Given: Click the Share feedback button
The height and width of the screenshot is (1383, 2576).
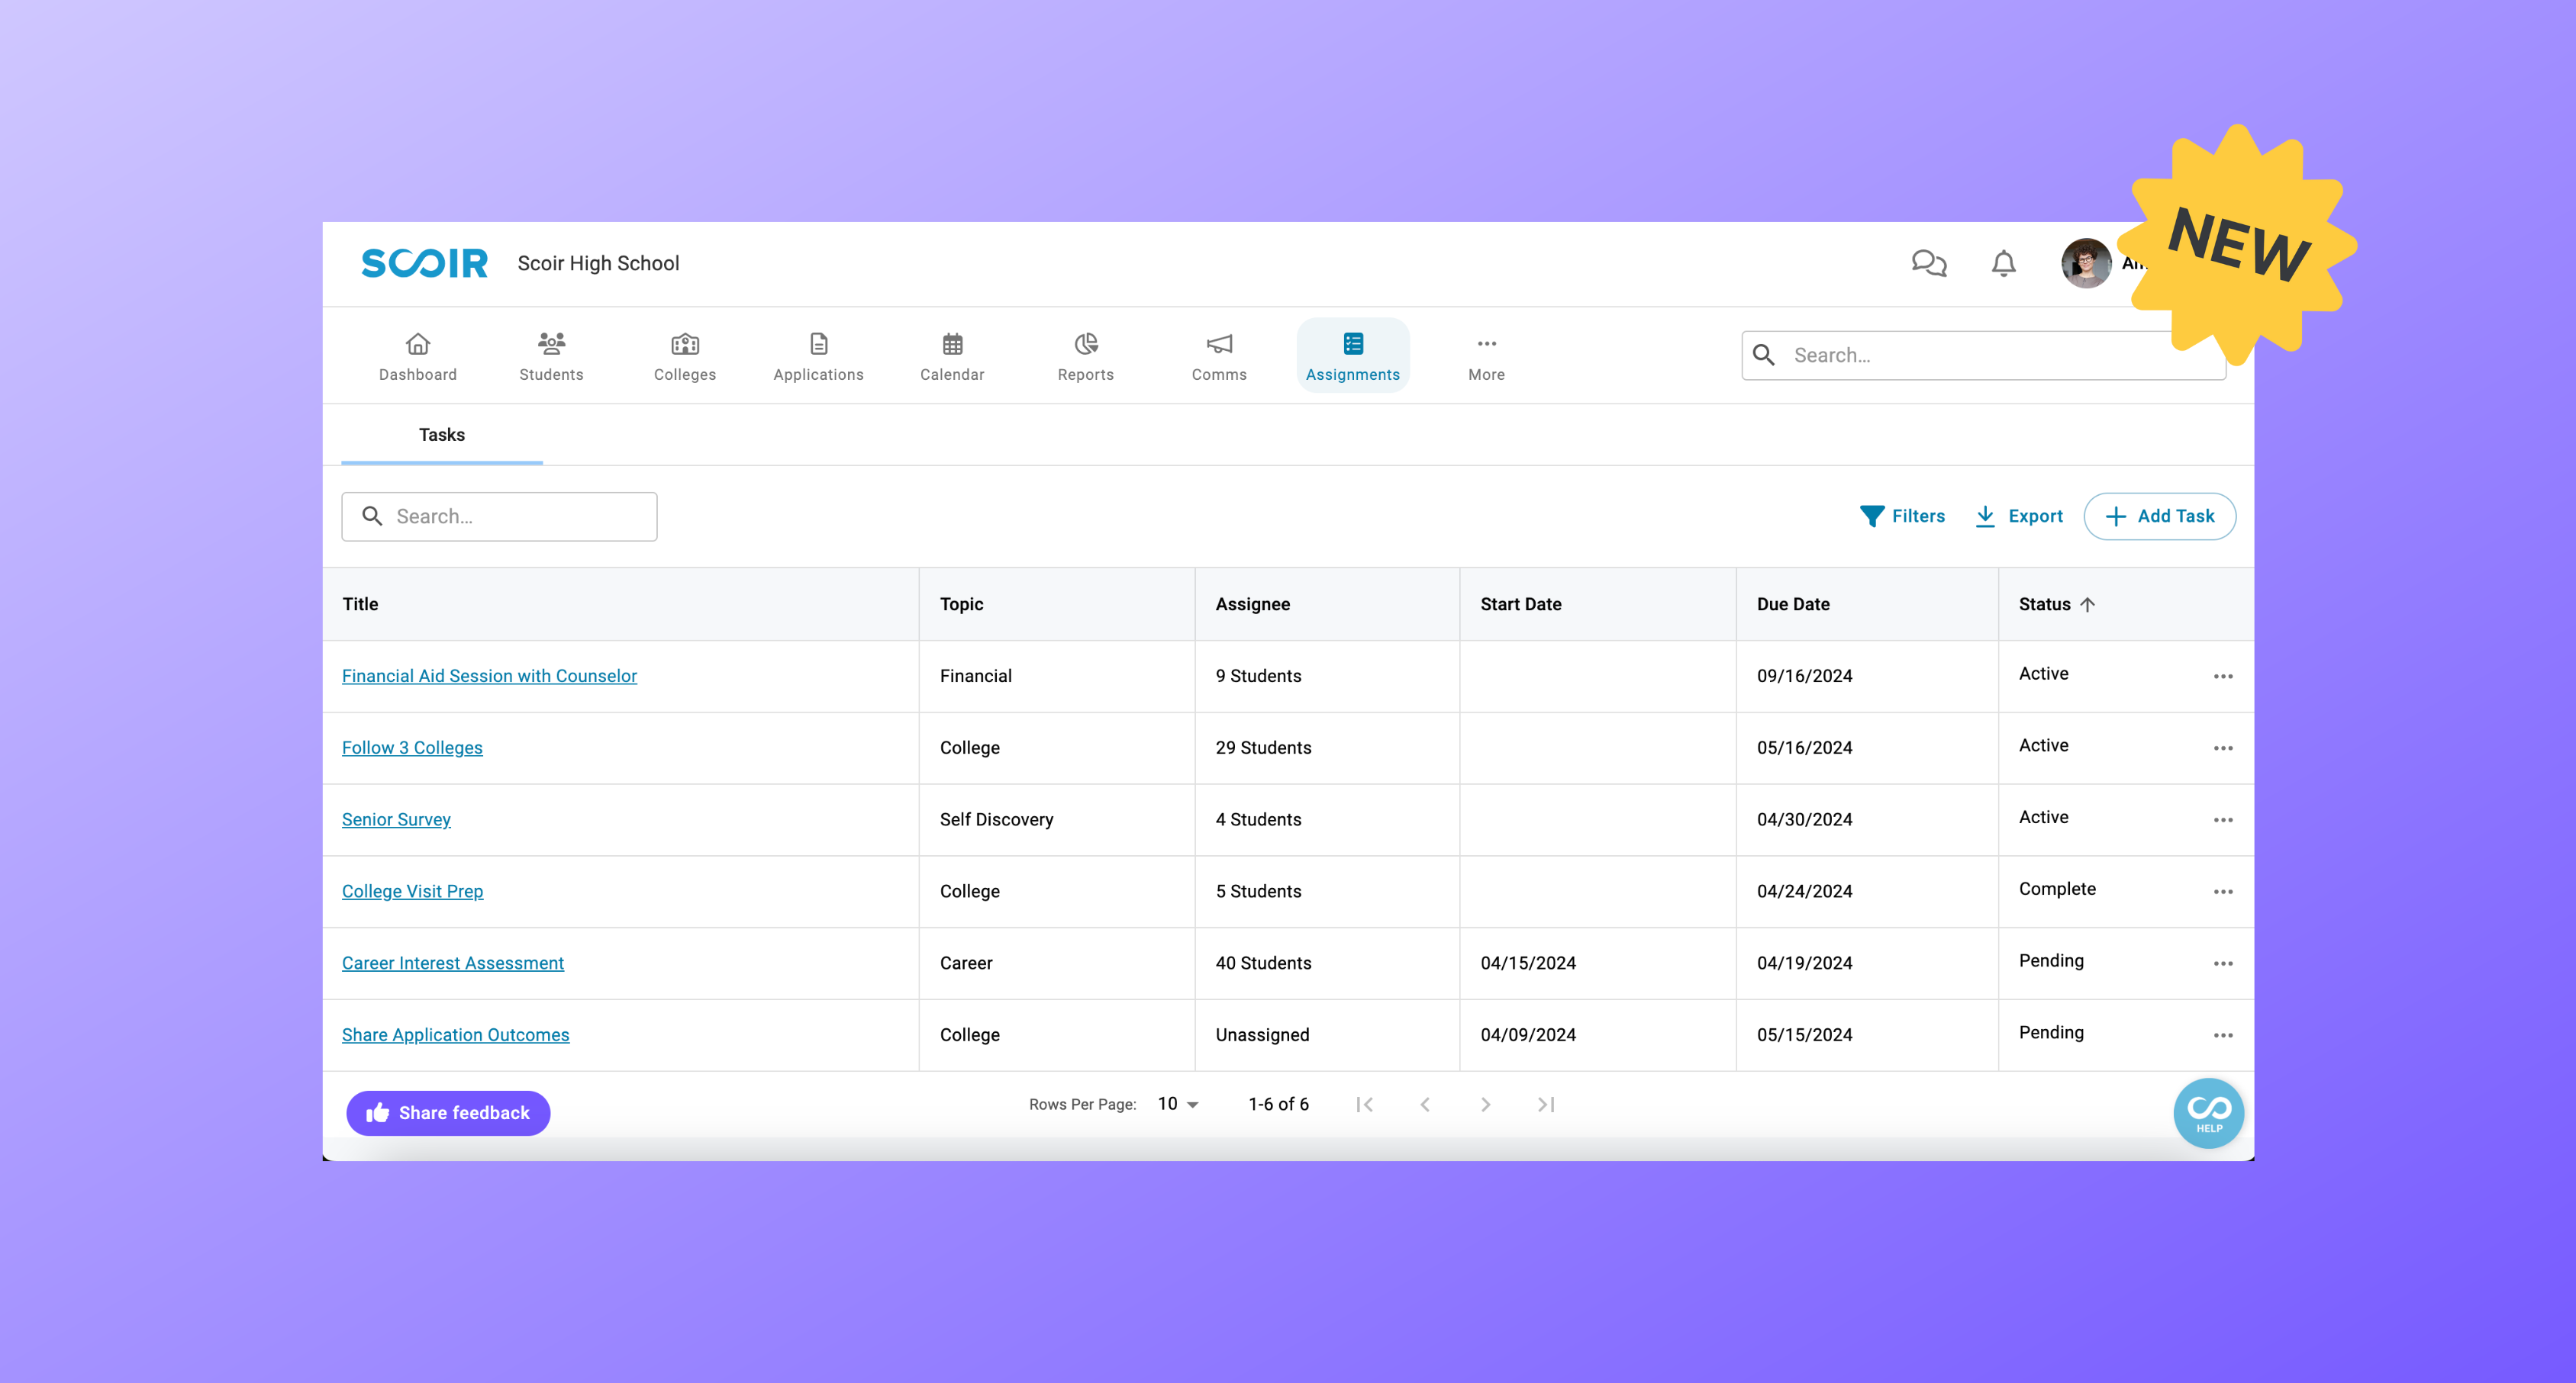Looking at the screenshot, I should click(x=447, y=1112).
